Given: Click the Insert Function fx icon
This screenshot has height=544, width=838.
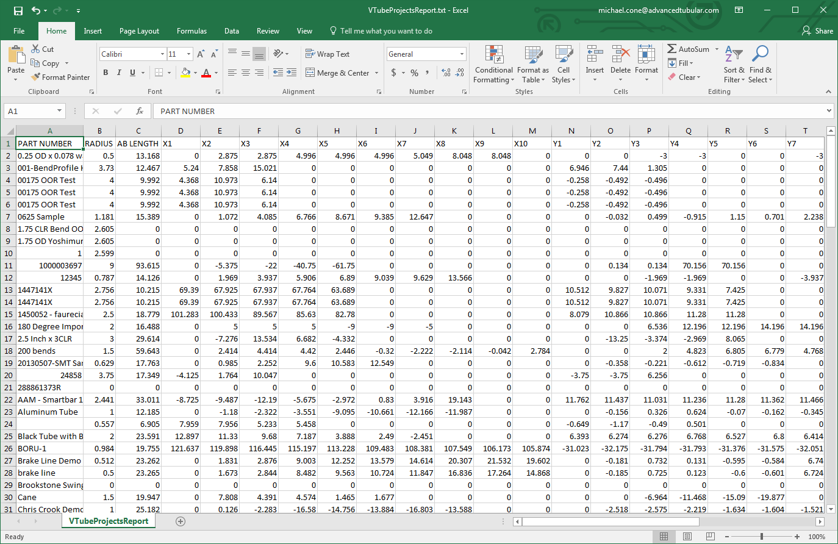Looking at the screenshot, I should pos(140,111).
